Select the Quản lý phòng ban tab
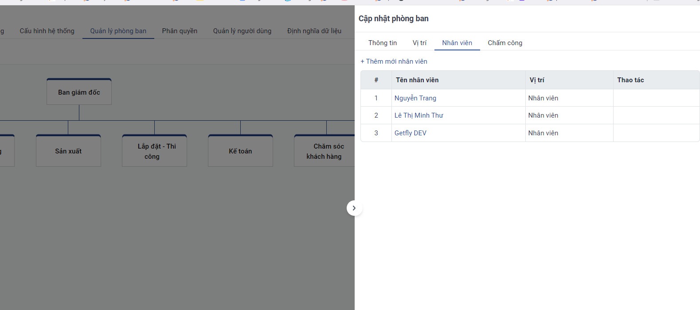Viewport: 700px width, 310px height. tap(118, 31)
